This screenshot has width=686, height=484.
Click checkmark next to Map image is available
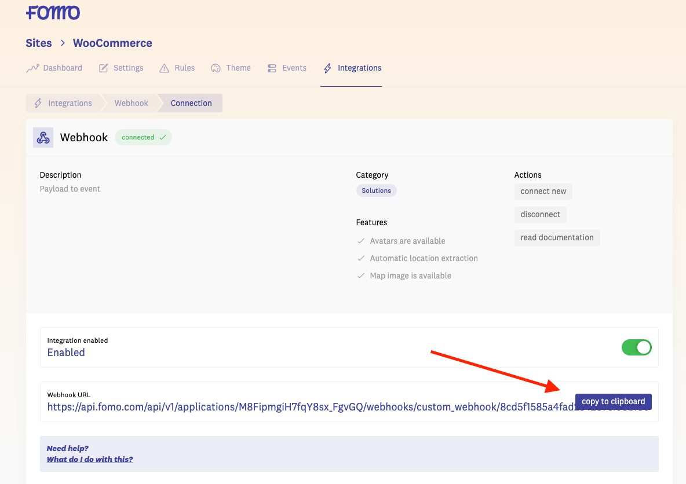click(361, 276)
